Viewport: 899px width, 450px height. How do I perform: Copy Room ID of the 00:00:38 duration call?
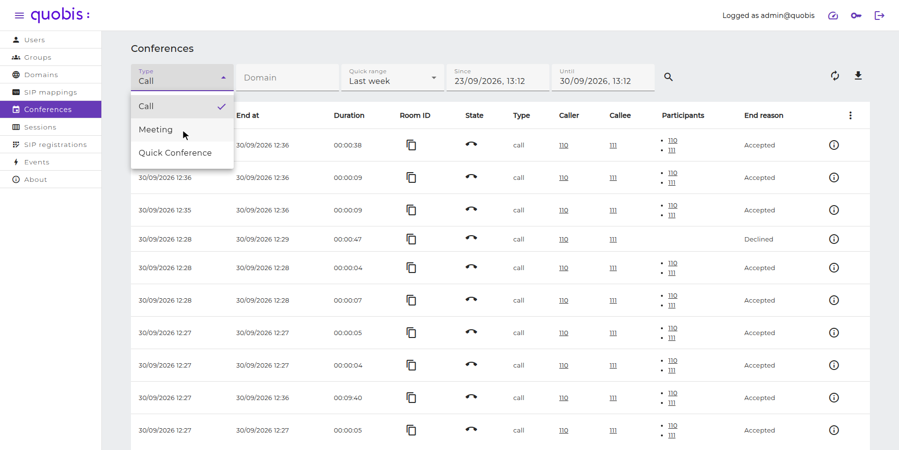[411, 145]
